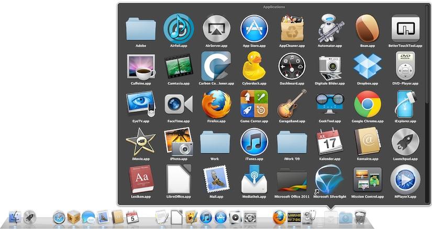
Task: Click the Firefox icon in the dock
Action: pyautogui.click(x=280, y=217)
